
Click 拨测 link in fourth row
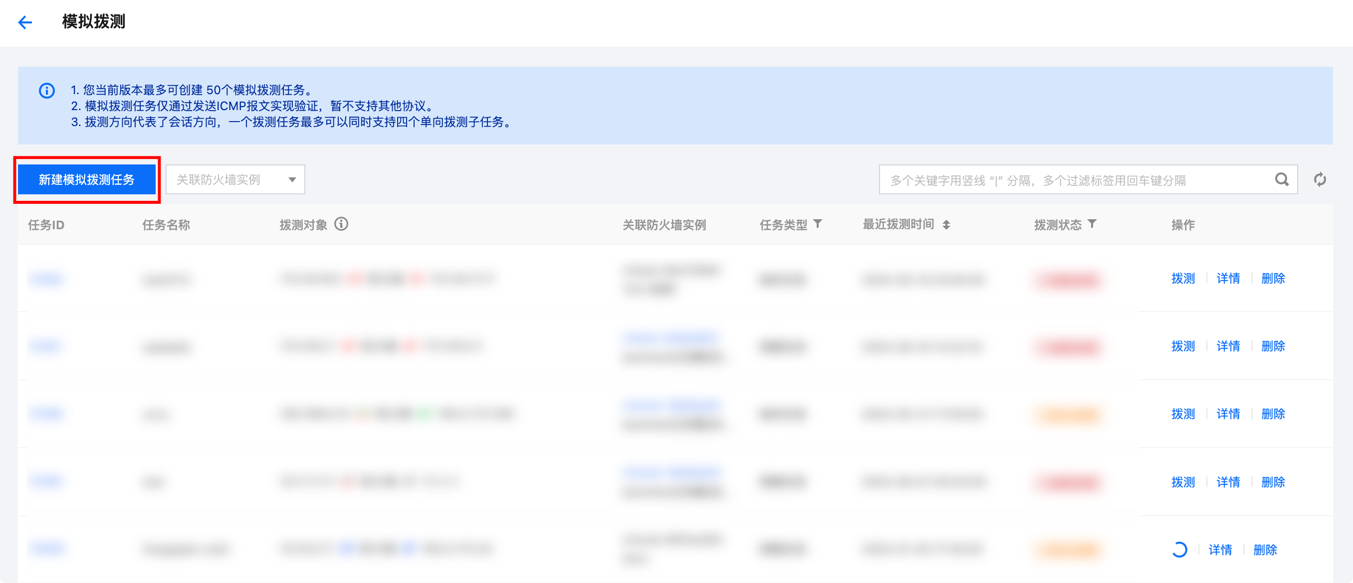coord(1183,482)
